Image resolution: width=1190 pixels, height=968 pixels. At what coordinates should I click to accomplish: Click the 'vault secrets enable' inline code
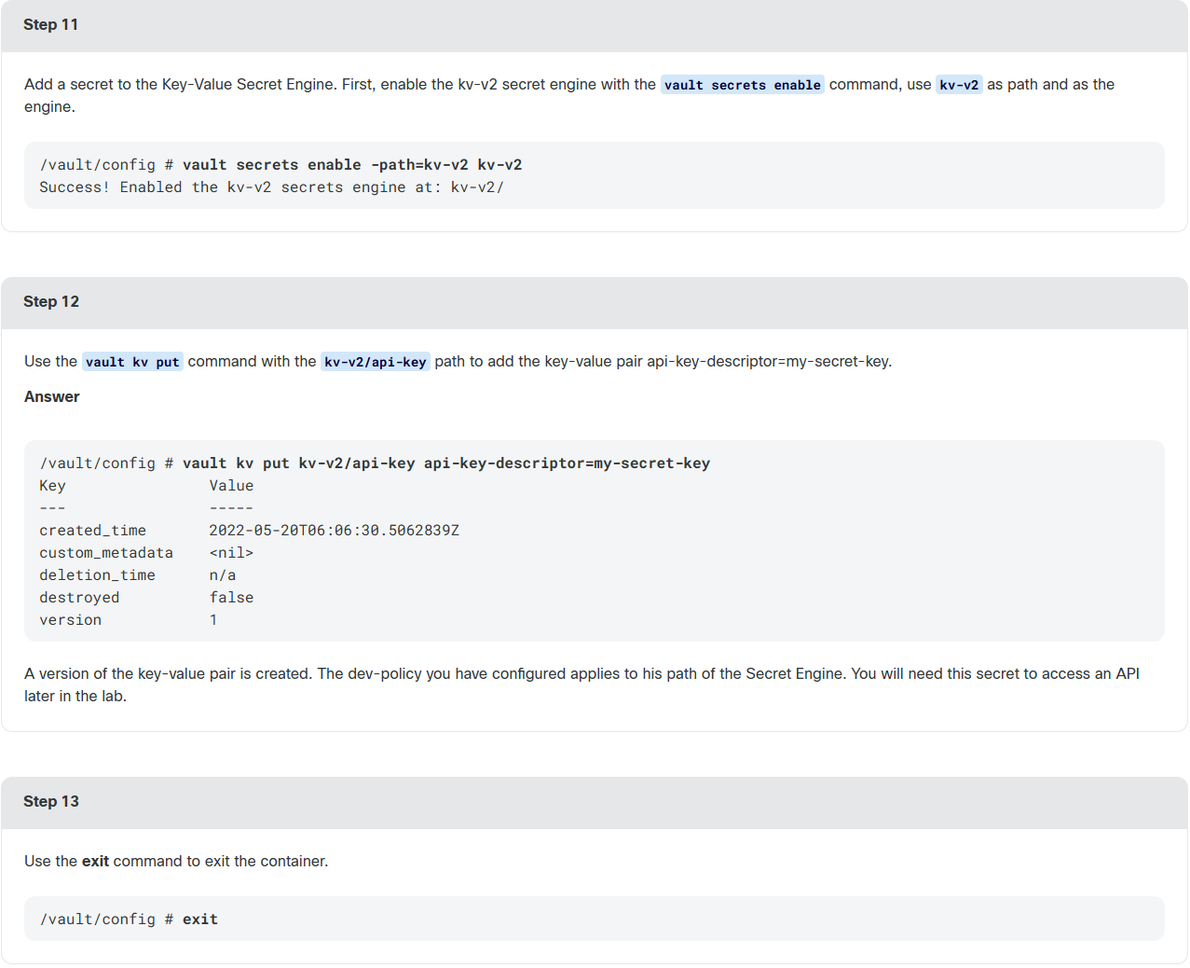tap(743, 85)
